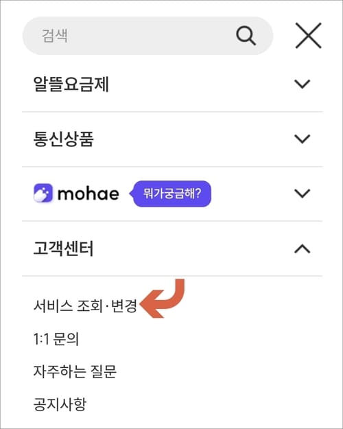Expand the 통신상품 chevron arrow
The width and height of the screenshot is (343, 429).
coord(303,139)
